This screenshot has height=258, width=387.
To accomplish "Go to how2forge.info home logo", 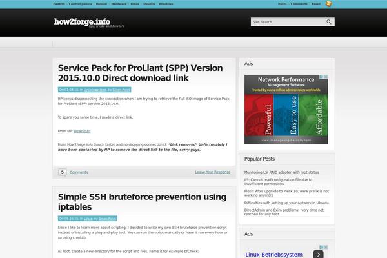I will 82,22.
